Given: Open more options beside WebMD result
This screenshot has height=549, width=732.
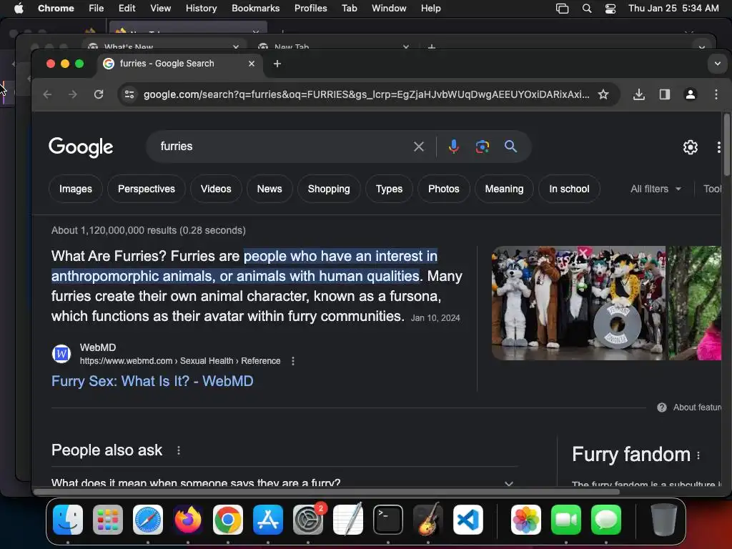Looking at the screenshot, I should coord(292,361).
